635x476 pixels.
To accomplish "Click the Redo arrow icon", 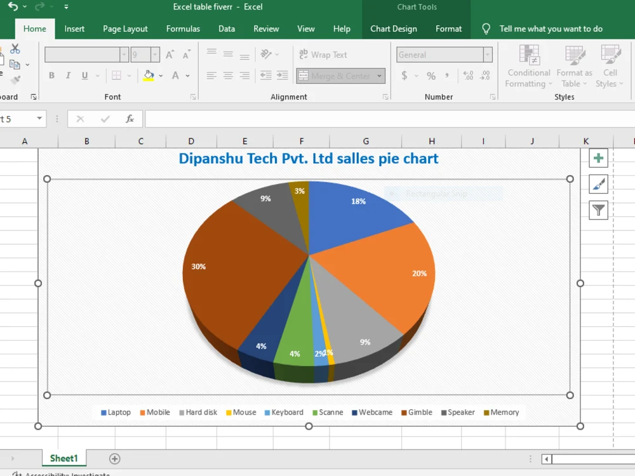I will pos(39,6).
